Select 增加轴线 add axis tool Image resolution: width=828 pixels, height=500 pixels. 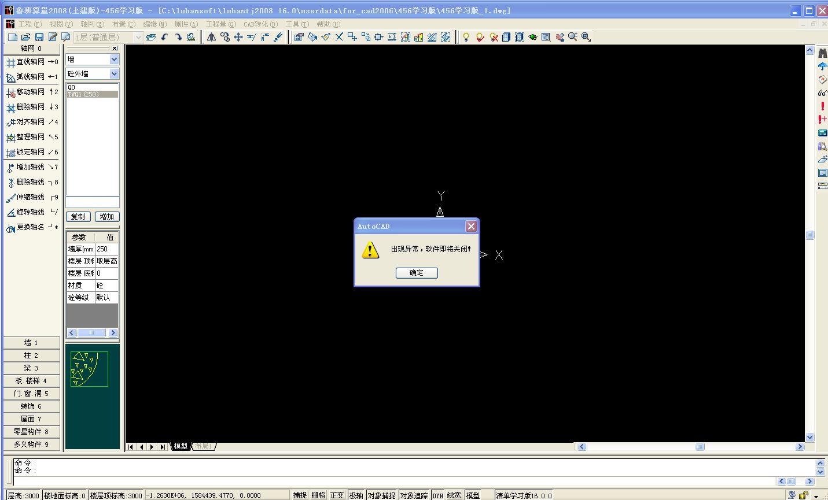(32, 167)
